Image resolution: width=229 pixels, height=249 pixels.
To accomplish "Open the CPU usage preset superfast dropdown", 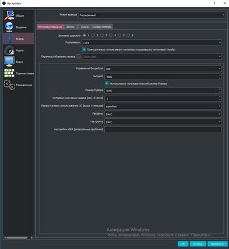I will point(163,106).
